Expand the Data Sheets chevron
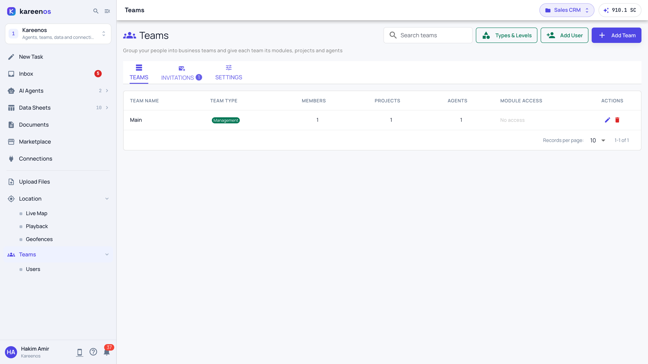Image resolution: width=648 pixels, height=364 pixels. [107, 108]
